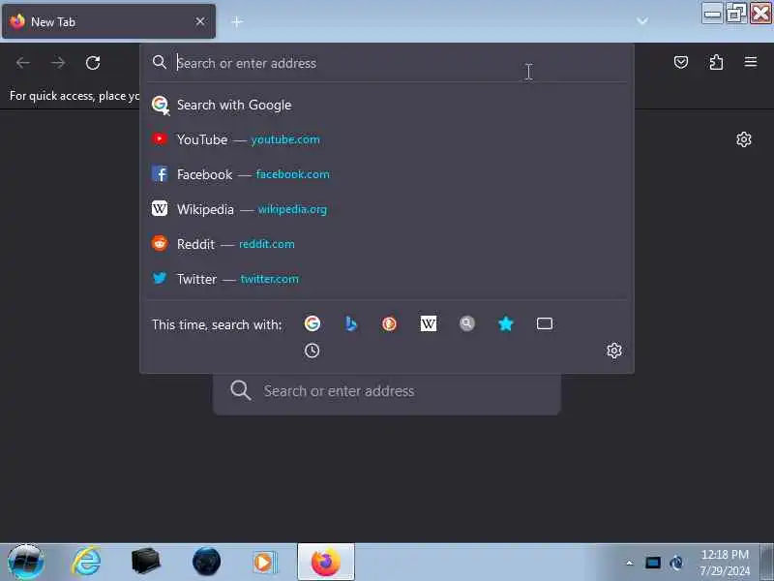Choose Search with Google suggestion

pos(387,105)
